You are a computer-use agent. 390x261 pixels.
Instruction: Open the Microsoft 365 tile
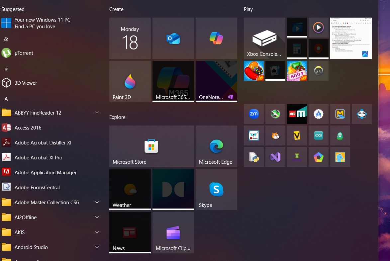[x=173, y=82]
